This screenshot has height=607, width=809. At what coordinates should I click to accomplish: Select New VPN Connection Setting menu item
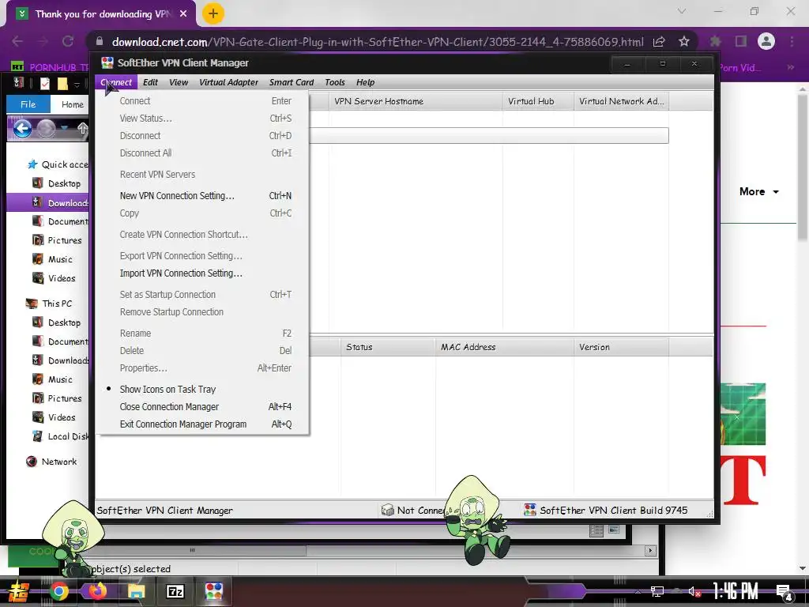click(177, 196)
